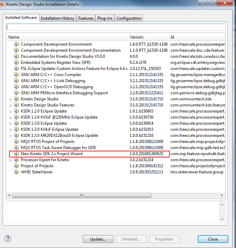236x248 pixels.
Task: Click the Processor Expert for Kinetis icon
Action: tap(17, 160)
